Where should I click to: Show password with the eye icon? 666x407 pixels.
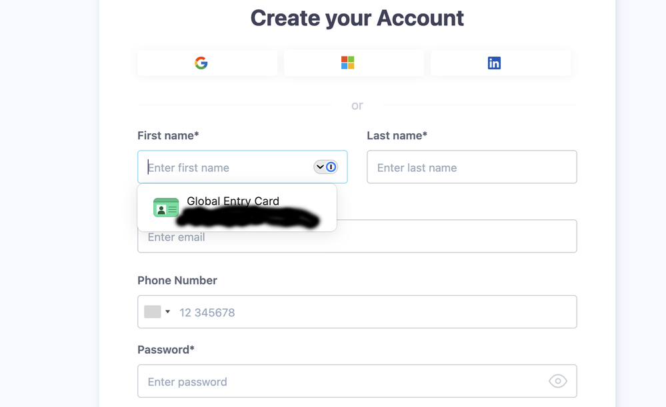point(557,381)
